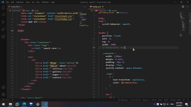Image resolution: width=191 pixels, height=107 pixels.
Task: Expand today.scss breadcrumb in right editor
Action: click(x=102, y=11)
